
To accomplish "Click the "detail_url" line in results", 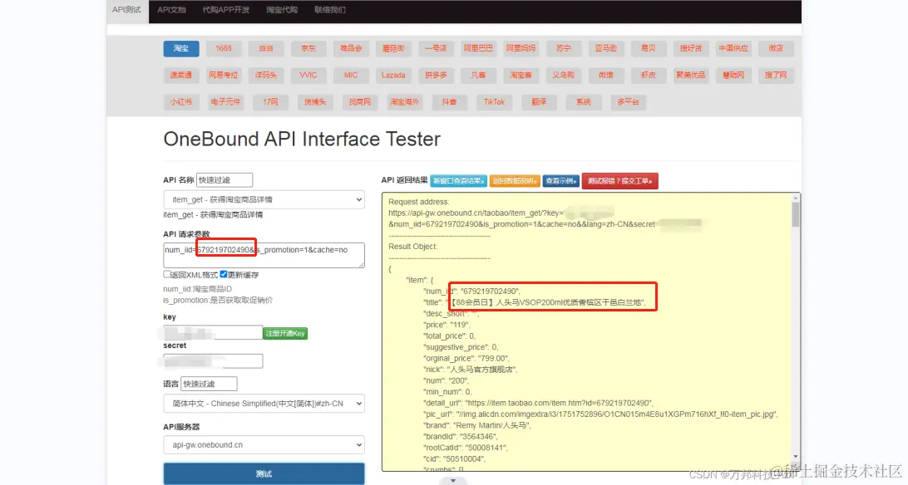I will [538, 403].
